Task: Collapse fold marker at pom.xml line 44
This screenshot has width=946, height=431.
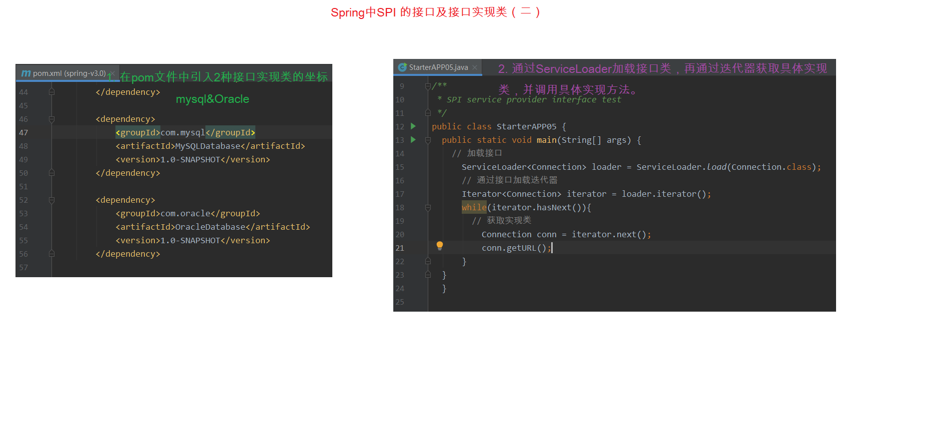Action: [51, 92]
